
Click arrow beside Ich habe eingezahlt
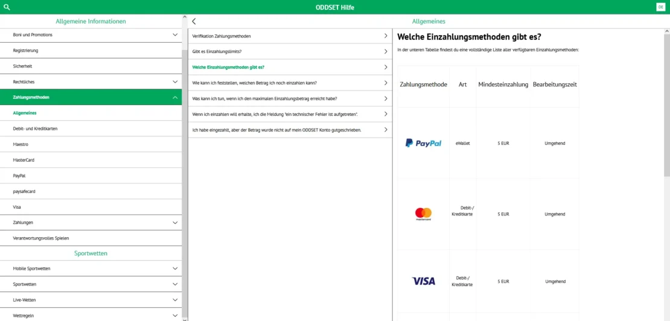pos(386,129)
